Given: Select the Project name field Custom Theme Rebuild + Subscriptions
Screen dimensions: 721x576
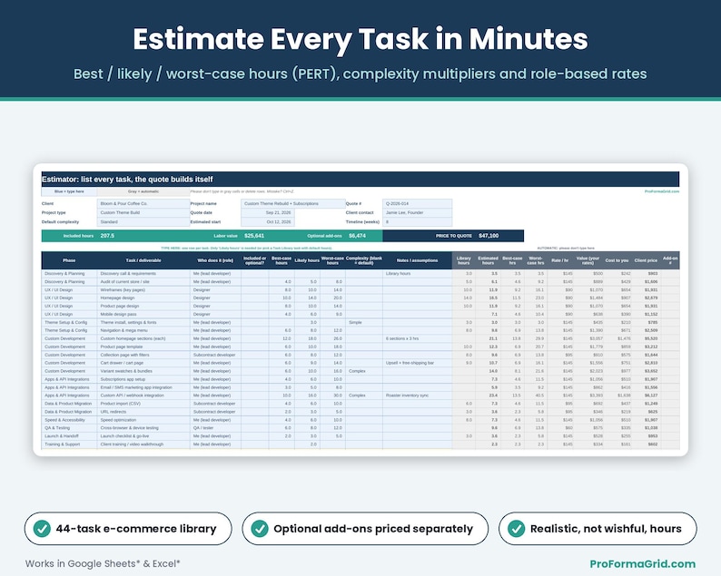Looking at the screenshot, I should 293,203.
